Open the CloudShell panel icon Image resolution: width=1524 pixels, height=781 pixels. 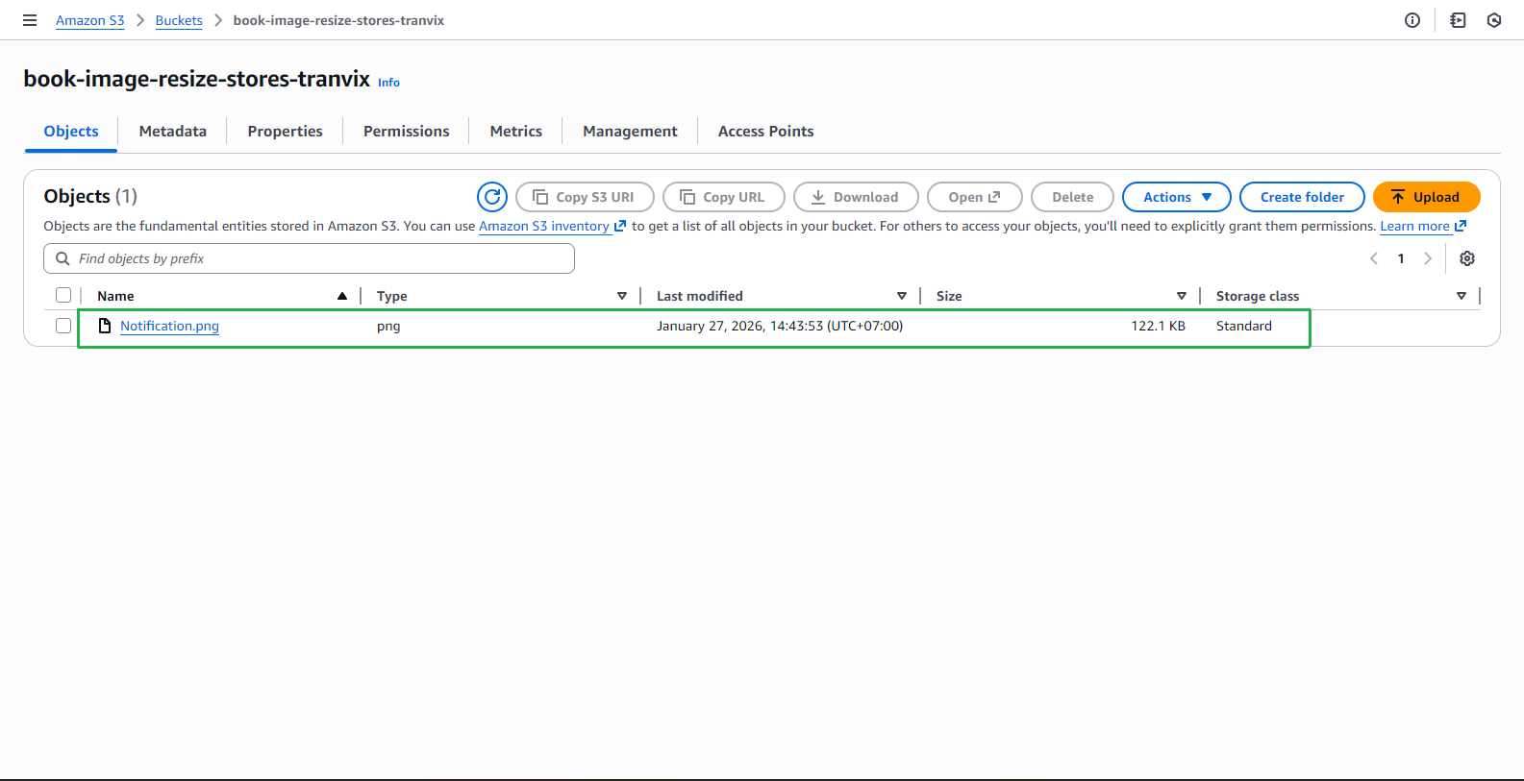[x=1458, y=20]
